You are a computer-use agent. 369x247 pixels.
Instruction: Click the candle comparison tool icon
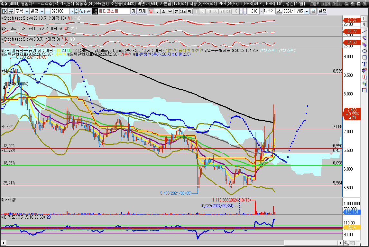pos(364,77)
